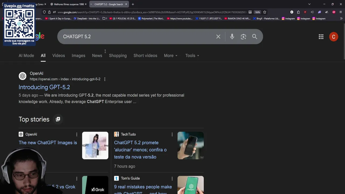This screenshot has height=194, width=345.
Task: Open the '1 POLICIAL VS 25' bookmark
Action: point(122,19)
